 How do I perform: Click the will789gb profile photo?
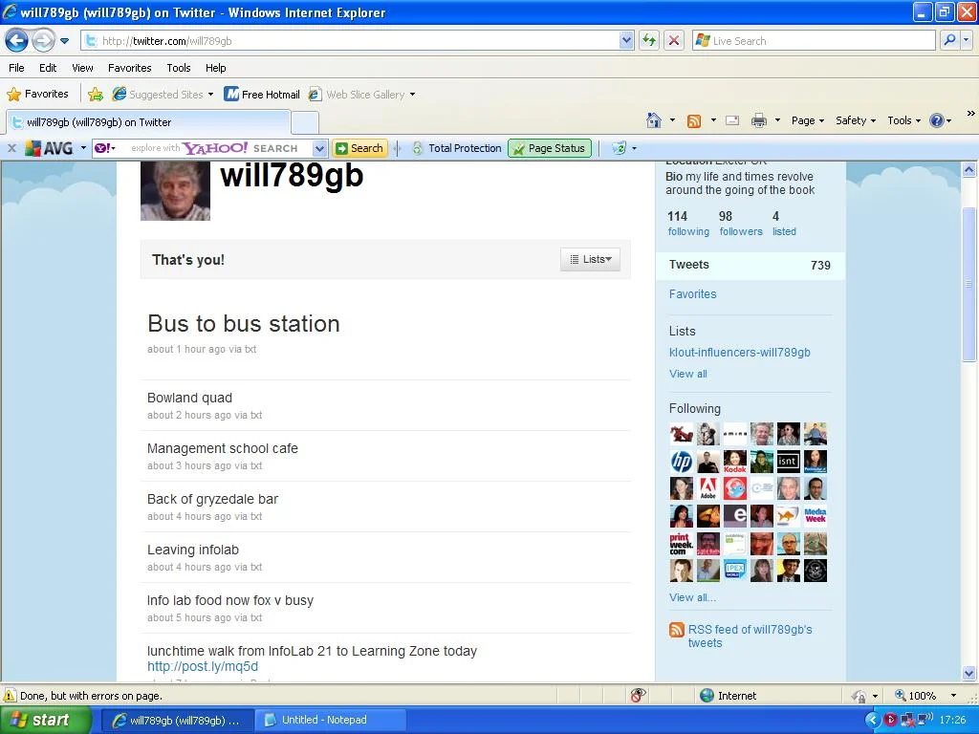[176, 191]
